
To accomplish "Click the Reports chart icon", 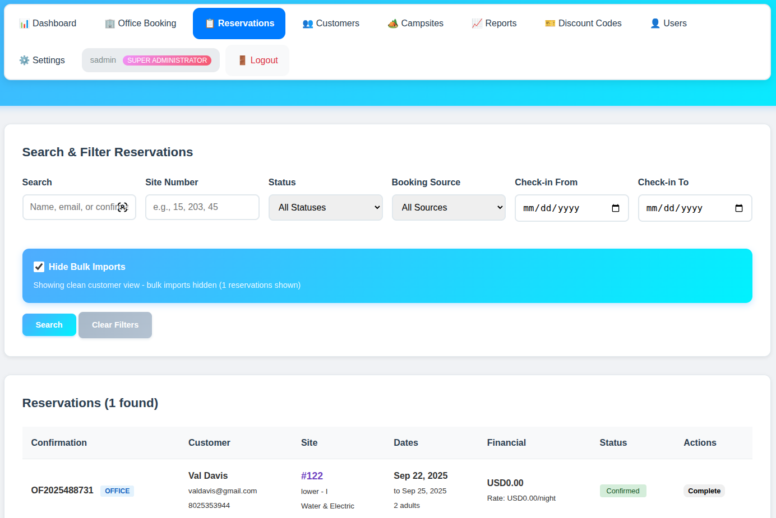I will tap(477, 24).
